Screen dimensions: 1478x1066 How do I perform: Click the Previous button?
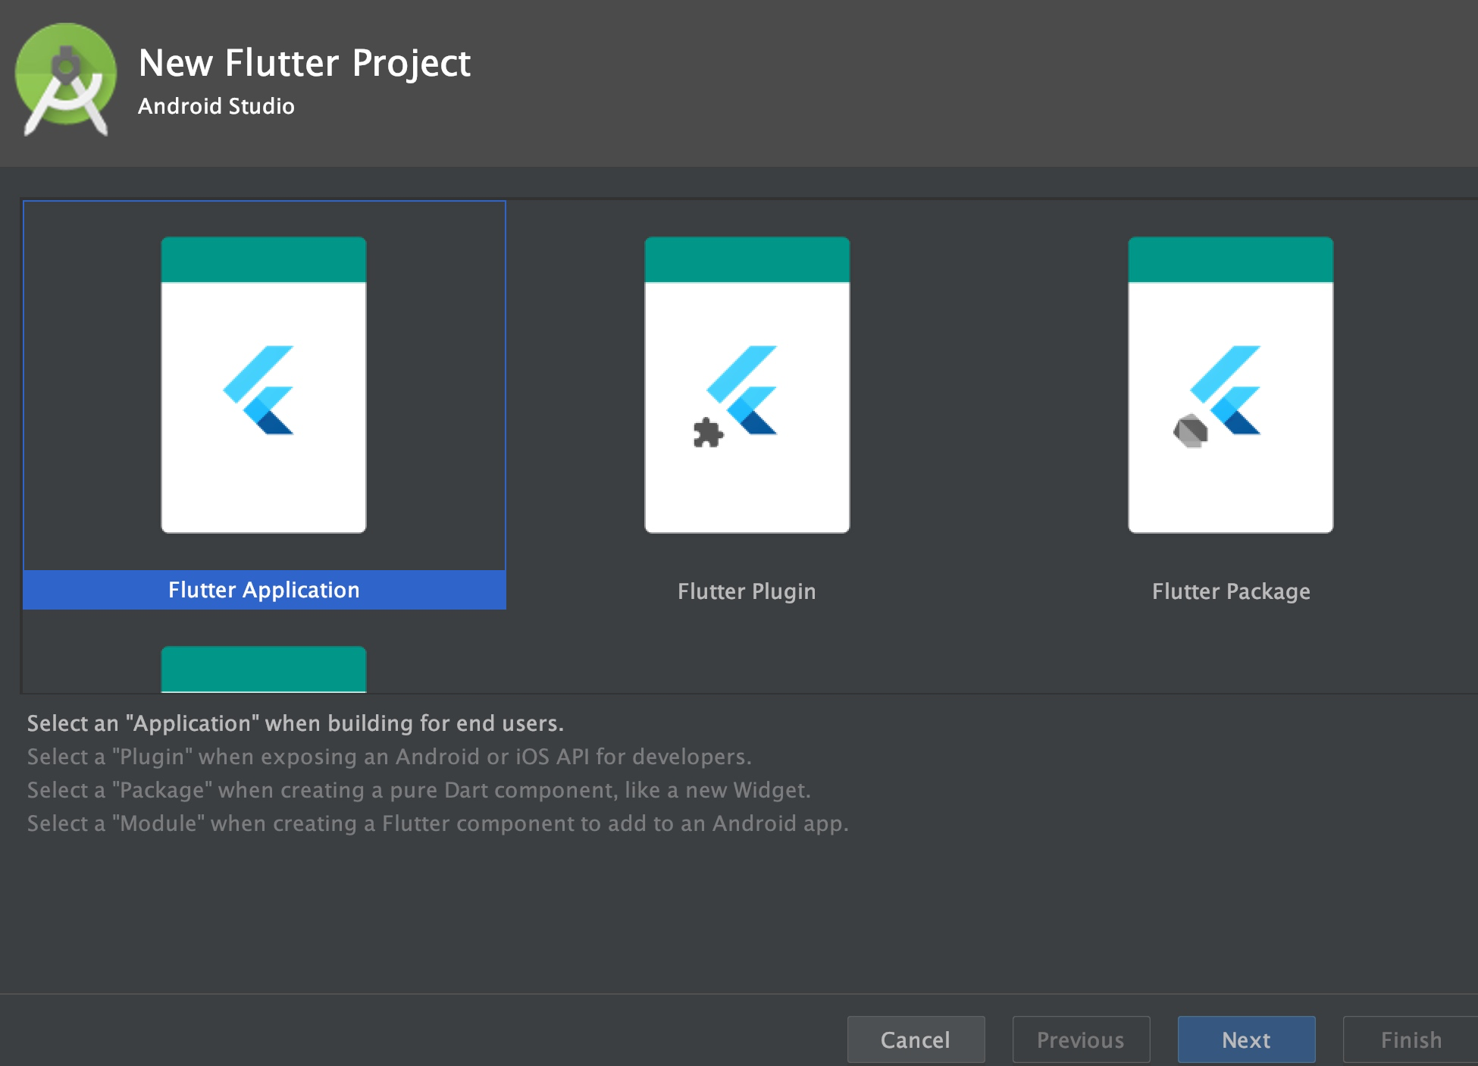pyautogui.click(x=1081, y=1039)
